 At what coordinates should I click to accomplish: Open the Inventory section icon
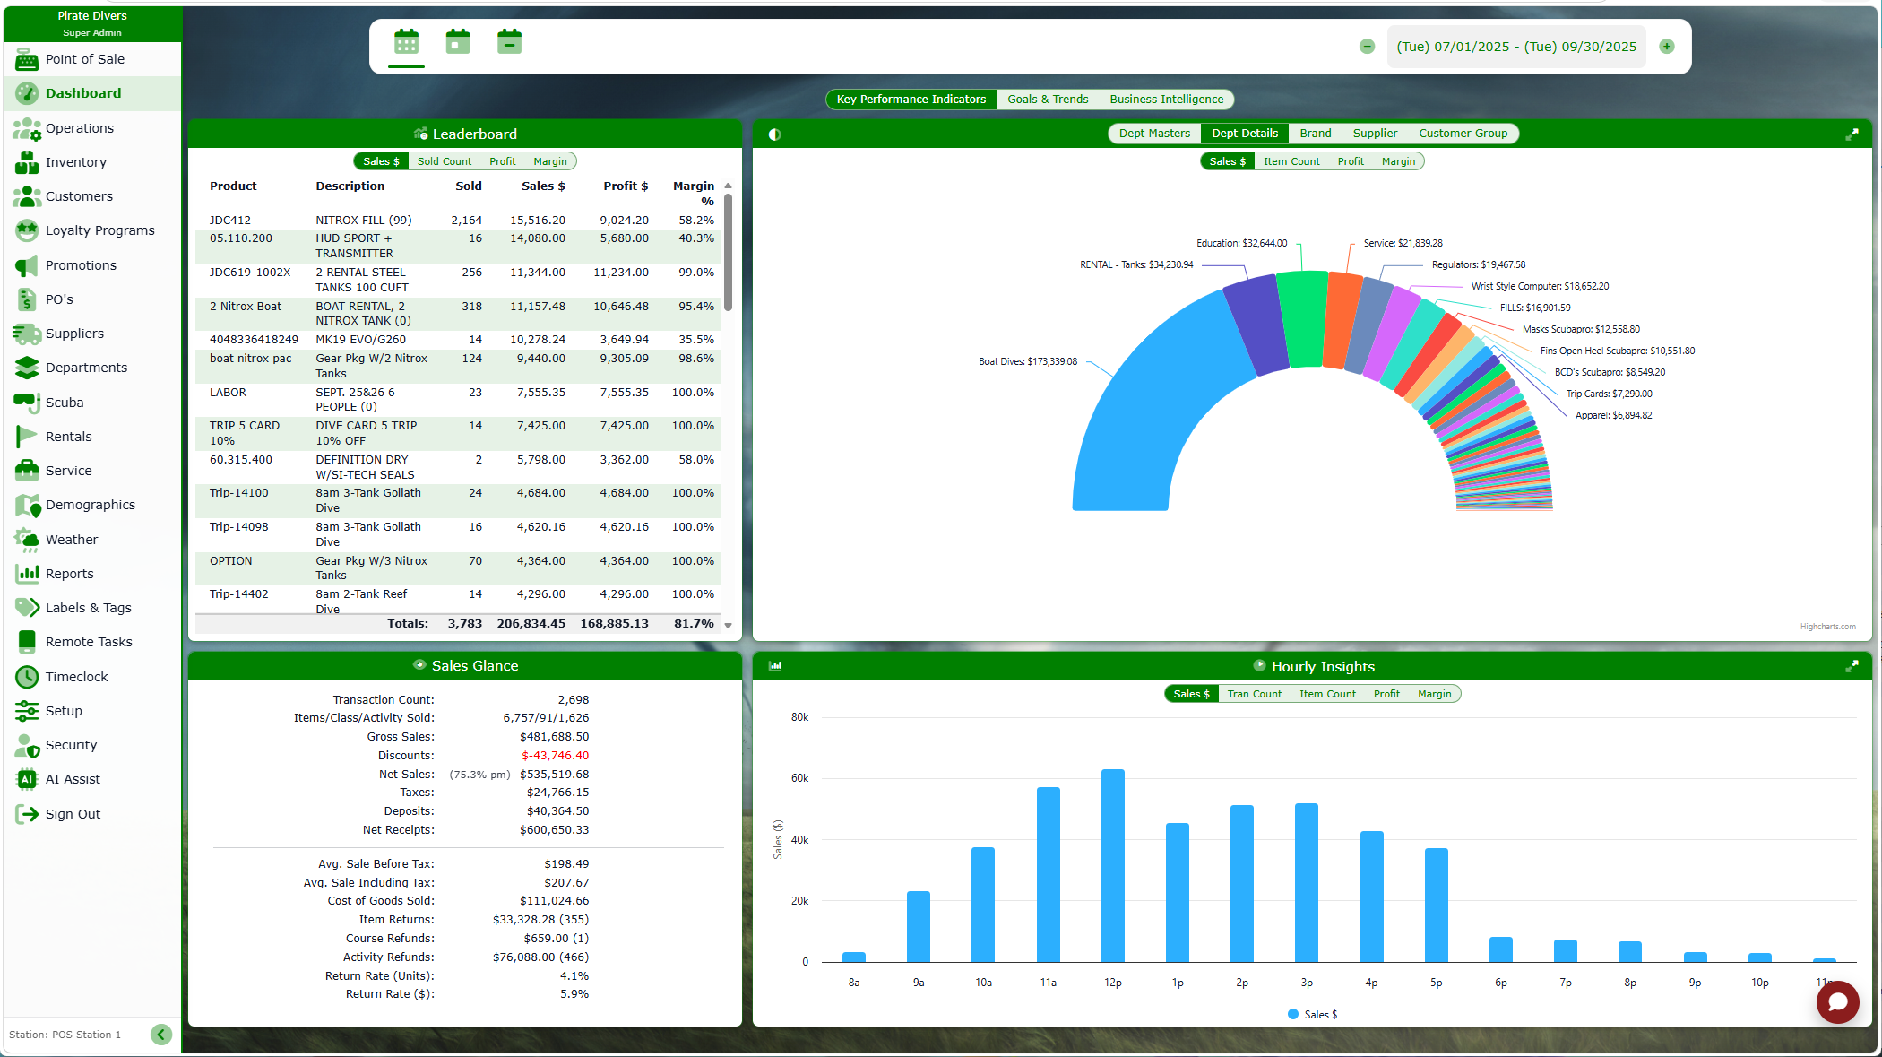pyautogui.click(x=27, y=162)
